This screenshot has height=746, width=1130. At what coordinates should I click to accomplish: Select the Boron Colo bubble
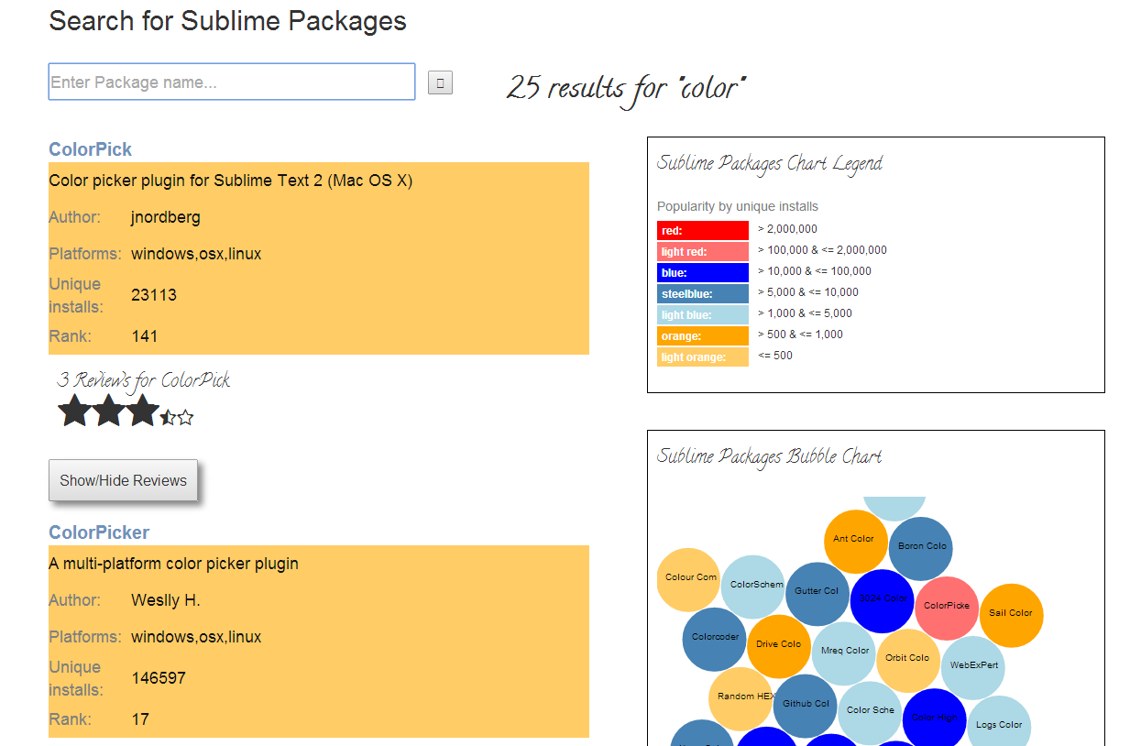[921, 548]
